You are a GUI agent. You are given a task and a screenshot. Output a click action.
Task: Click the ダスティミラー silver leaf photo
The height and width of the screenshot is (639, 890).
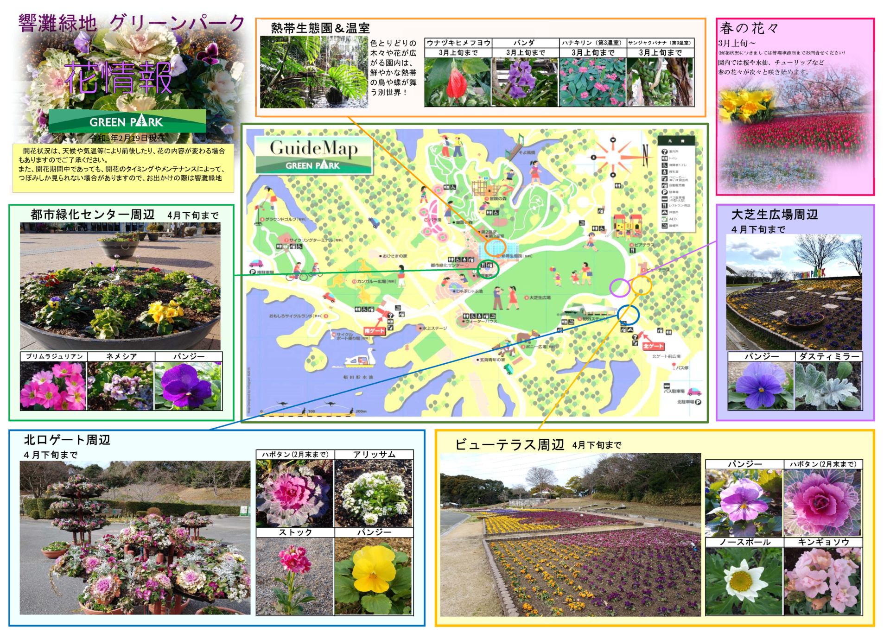[828, 386]
